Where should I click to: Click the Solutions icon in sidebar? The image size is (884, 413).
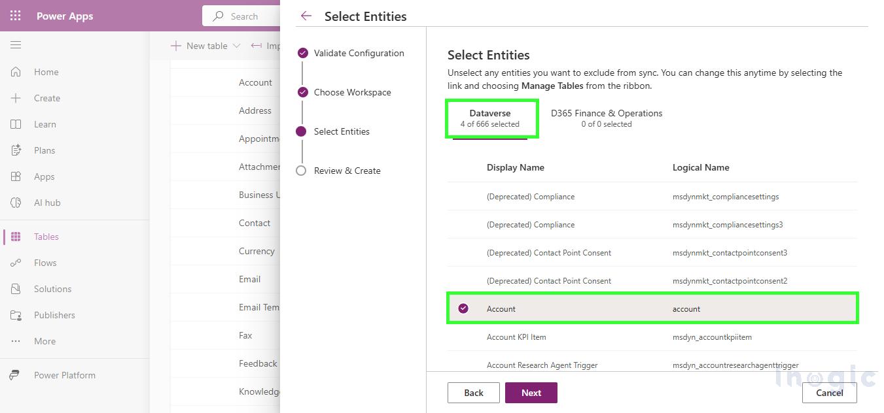(x=16, y=289)
